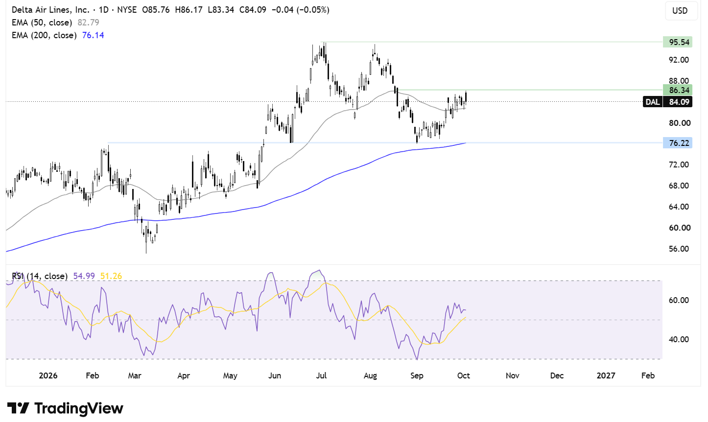The width and height of the screenshot is (708, 422).
Task: Click the RSI moving average value 51.26
Action: click(111, 276)
